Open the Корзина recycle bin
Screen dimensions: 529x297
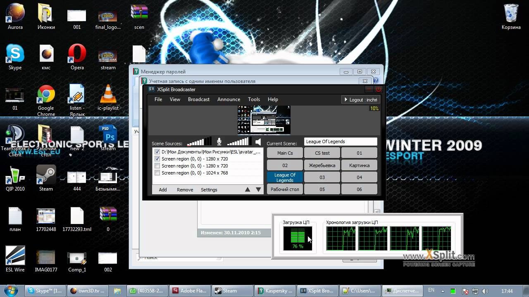pyautogui.click(x=511, y=17)
